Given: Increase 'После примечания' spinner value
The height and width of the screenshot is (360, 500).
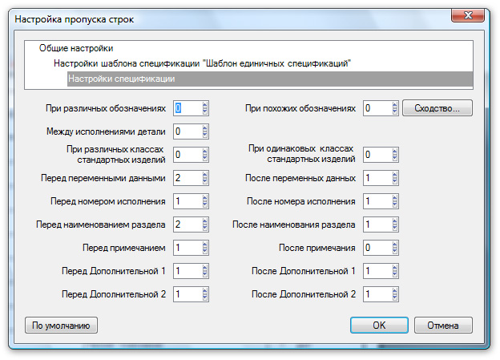Looking at the screenshot, I should tap(395, 244).
